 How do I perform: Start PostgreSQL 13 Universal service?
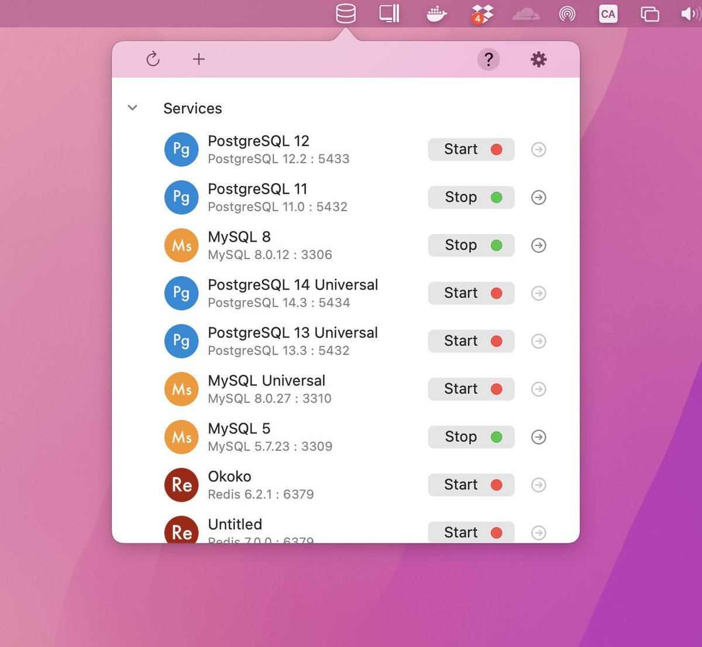(x=471, y=341)
